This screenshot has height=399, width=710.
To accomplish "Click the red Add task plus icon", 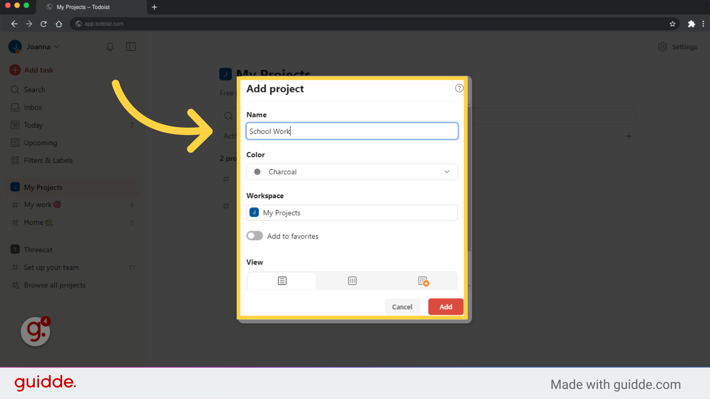I will click(x=15, y=70).
